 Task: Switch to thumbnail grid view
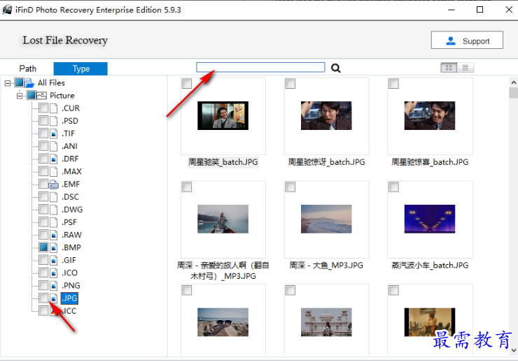tap(449, 68)
